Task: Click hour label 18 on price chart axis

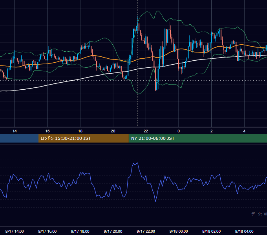Action: click(80, 131)
